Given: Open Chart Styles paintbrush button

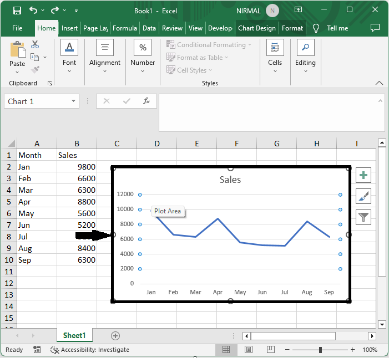Looking at the screenshot, I should (363, 196).
